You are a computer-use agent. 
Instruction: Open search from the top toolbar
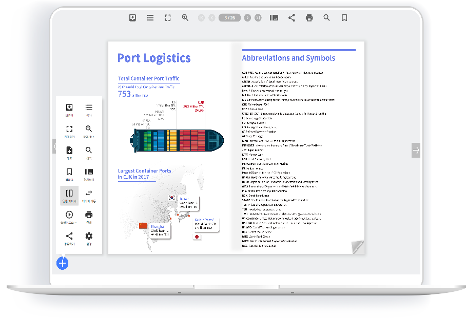coord(326,18)
